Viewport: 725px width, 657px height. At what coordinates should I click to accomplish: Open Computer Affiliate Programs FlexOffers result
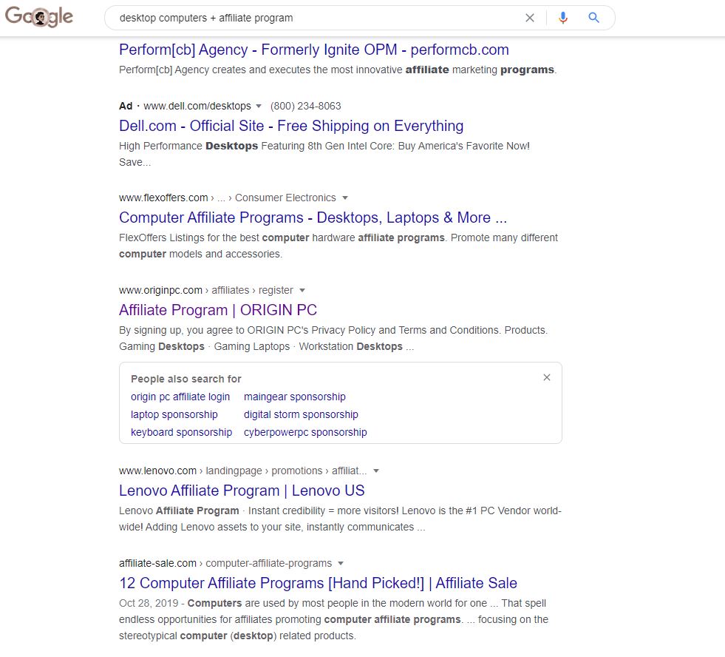pos(313,218)
